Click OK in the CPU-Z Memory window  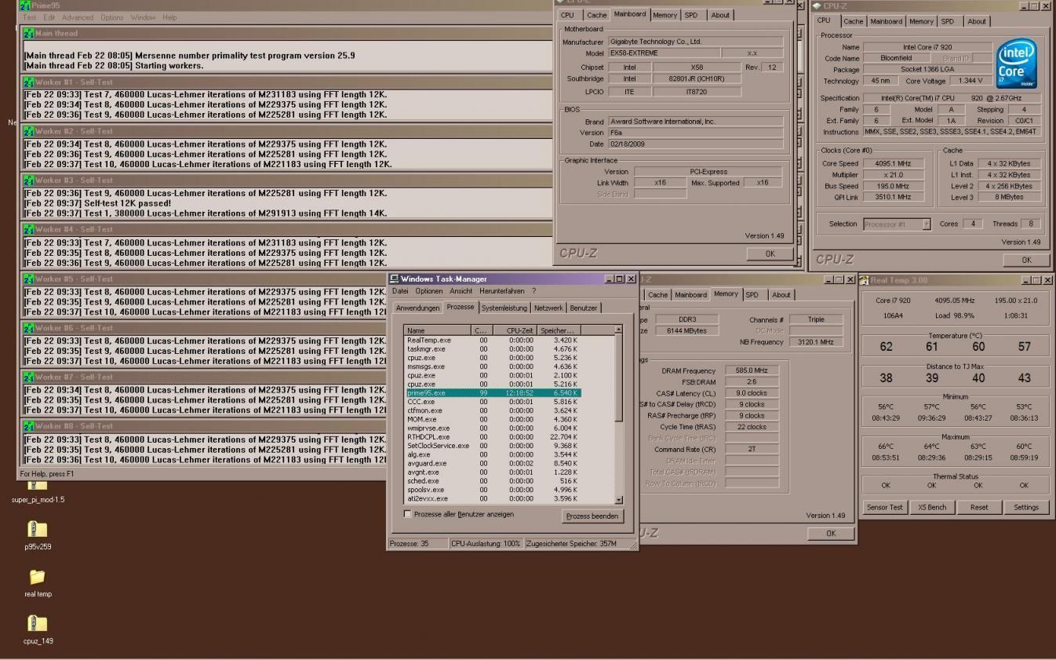(x=830, y=533)
